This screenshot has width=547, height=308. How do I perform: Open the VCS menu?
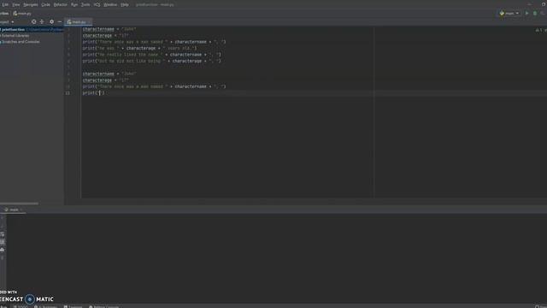[97, 4]
